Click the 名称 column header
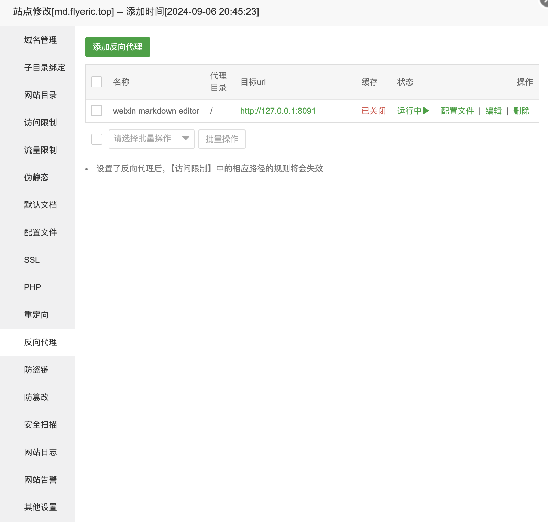The height and width of the screenshot is (522, 548). click(121, 82)
